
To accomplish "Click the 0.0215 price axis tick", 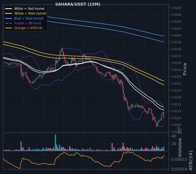I will tap(176, 104).
